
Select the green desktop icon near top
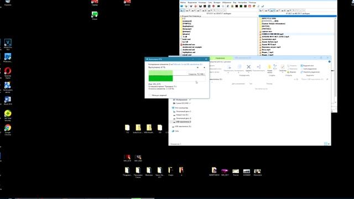pyautogui.click(x=95, y=15)
